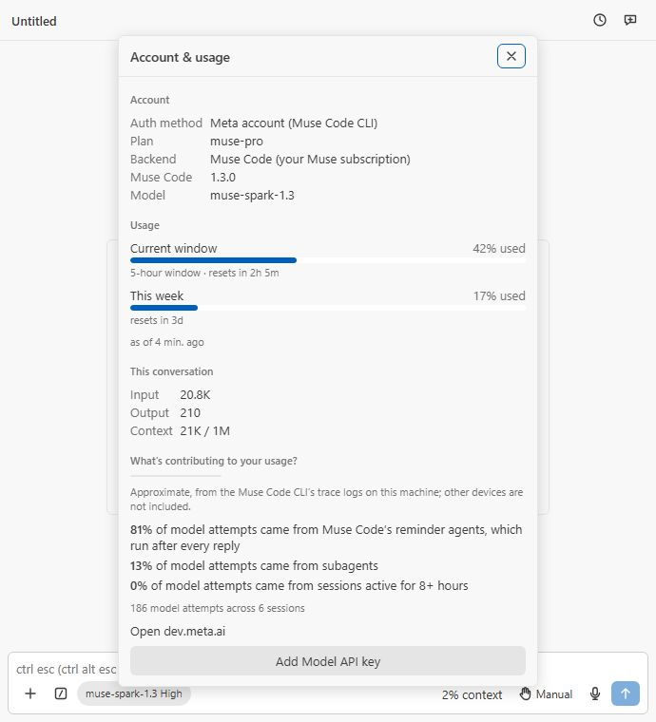Screen dimensions: 656x722
Task: Select the muse-spark-1.3 model value in Account
Action: pos(252,196)
